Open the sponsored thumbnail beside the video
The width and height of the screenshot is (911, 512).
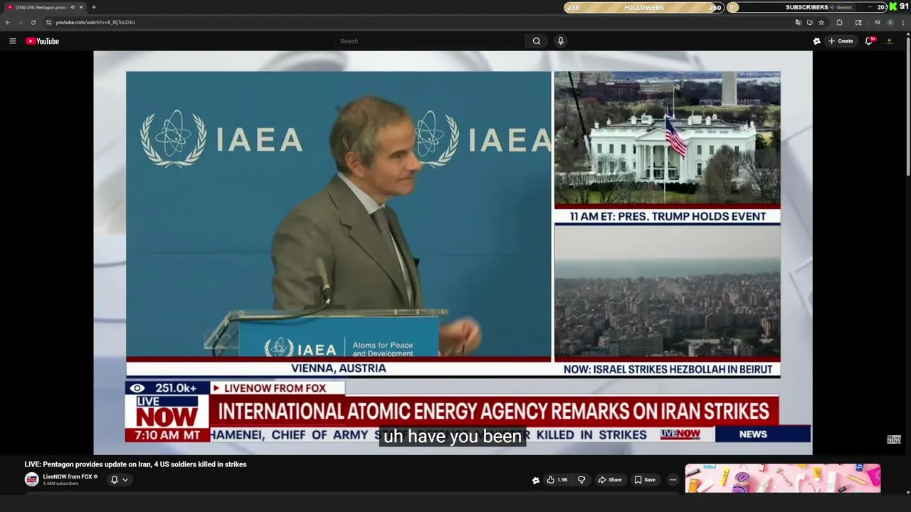pos(783,478)
